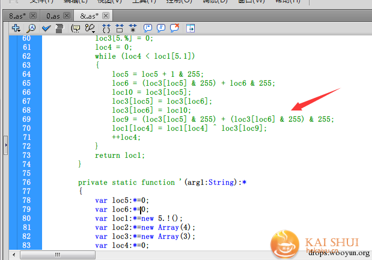Image resolution: width=372 pixels, height=260 pixels.
Task: Click the 'var loc5:*=0;' line
Action: coord(122,201)
